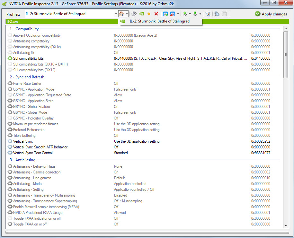Click the vertical scrollbar thumb
Screen dimensions: 294x238
[x=286, y=55]
